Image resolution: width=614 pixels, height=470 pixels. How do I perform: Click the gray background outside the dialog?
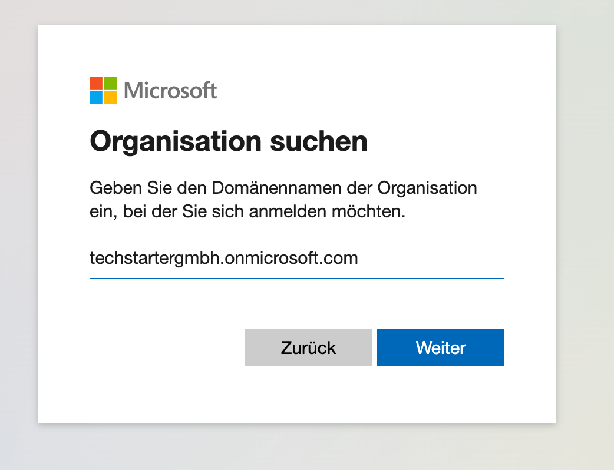pos(585,236)
